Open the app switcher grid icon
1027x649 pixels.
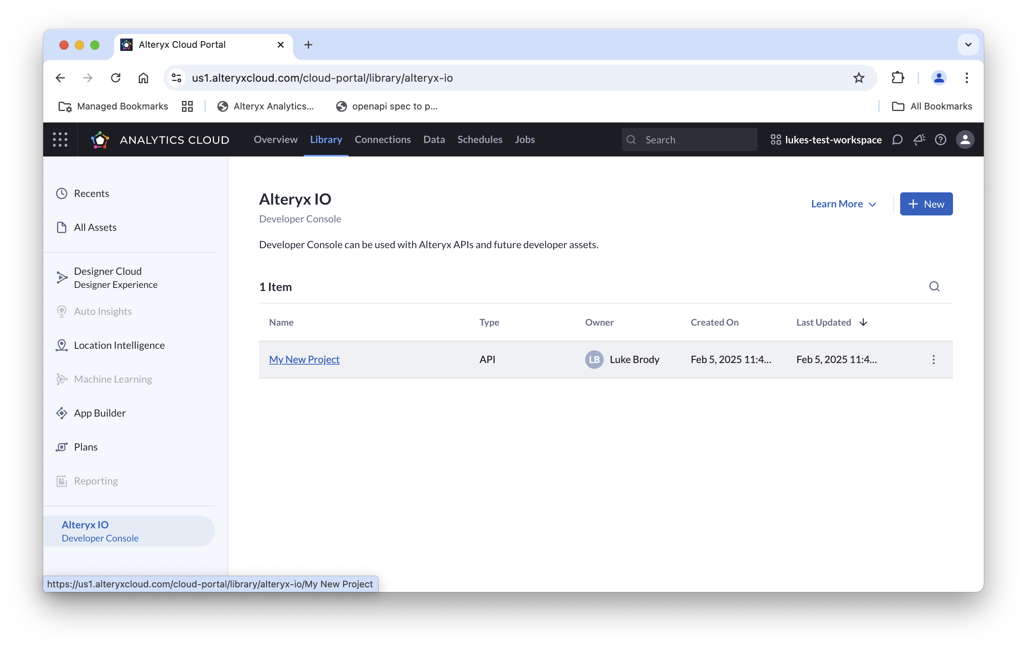pyautogui.click(x=60, y=140)
